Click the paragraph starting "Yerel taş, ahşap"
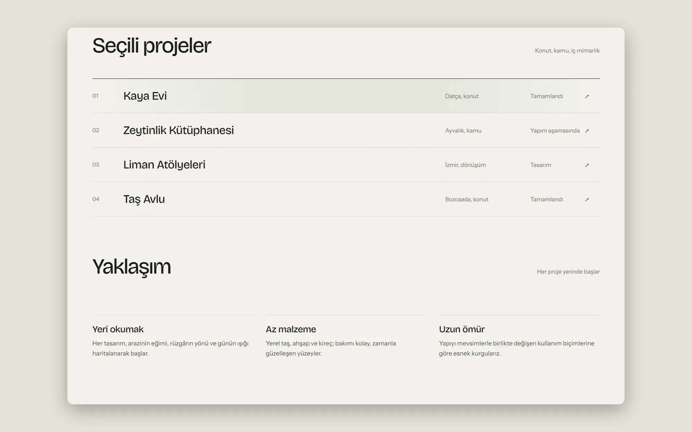This screenshot has height=432, width=692. 331,348
